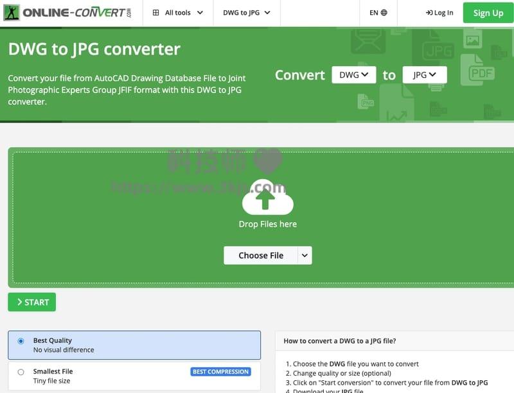The width and height of the screenshot is (514, 393).
Task: Click step 'Choose the DWG file you want to convert'
Action: pyautogui.click(x=356, y=364)
